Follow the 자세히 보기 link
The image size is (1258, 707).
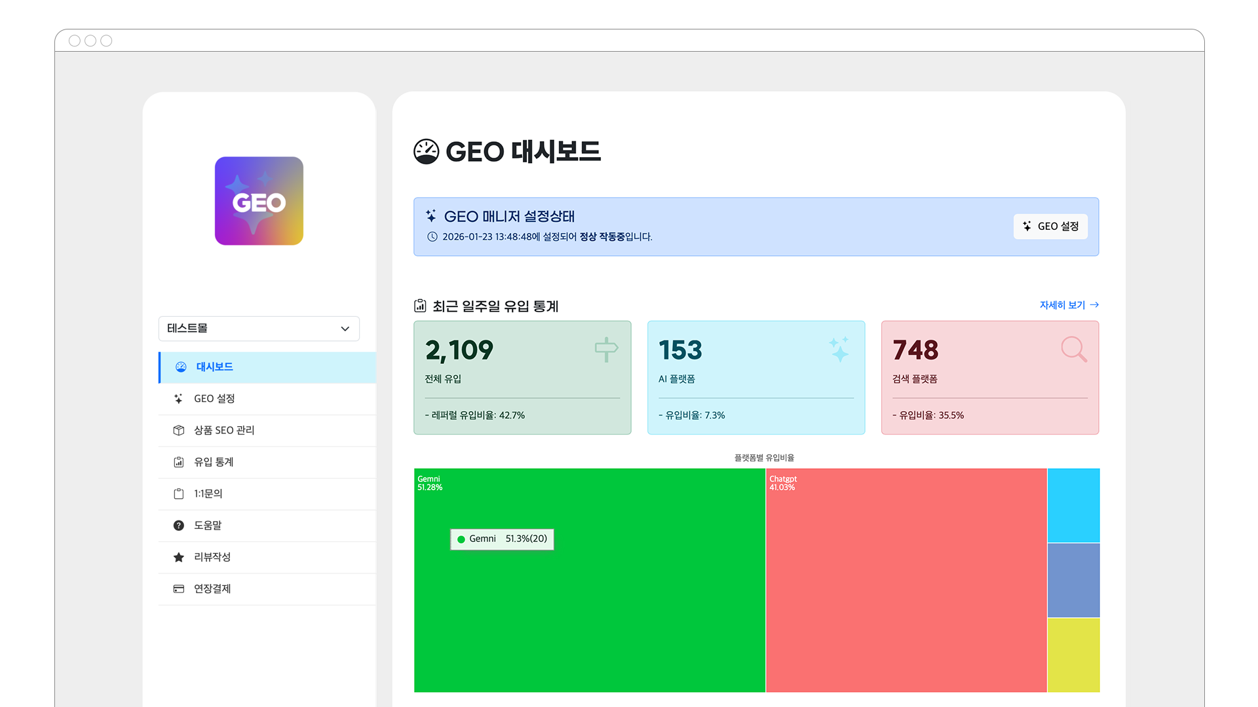1069,305
